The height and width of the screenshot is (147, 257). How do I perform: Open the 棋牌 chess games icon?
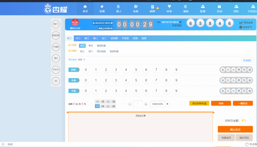pos(152,8)
